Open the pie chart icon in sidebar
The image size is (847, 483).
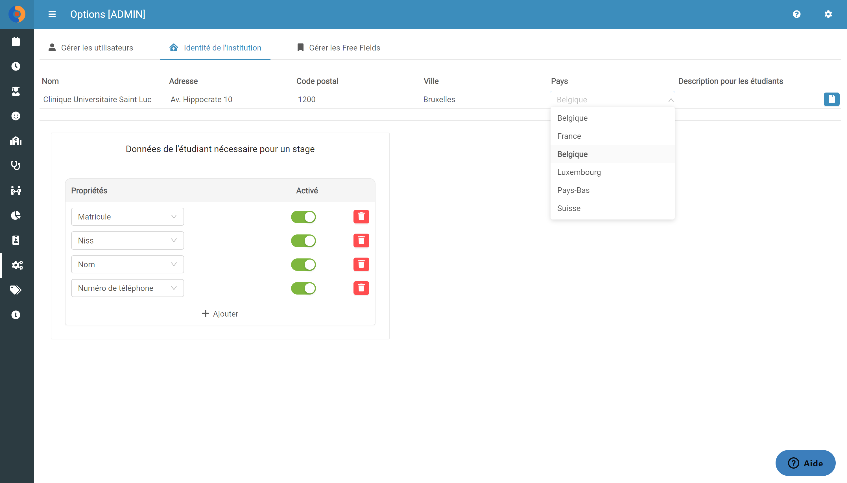pyautogui.click(x=16, y=215)
